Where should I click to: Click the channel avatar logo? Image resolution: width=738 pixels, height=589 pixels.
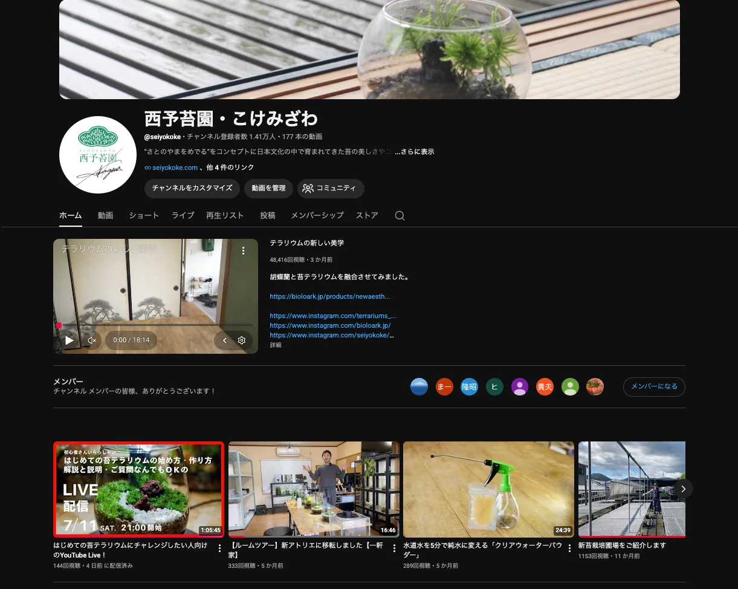(98, 155)
